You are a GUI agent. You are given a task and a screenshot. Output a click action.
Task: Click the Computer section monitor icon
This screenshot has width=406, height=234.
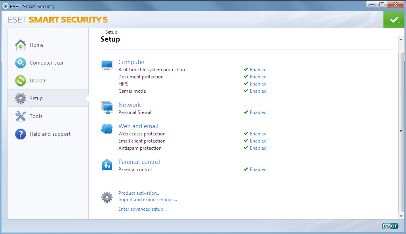[107, 65]
